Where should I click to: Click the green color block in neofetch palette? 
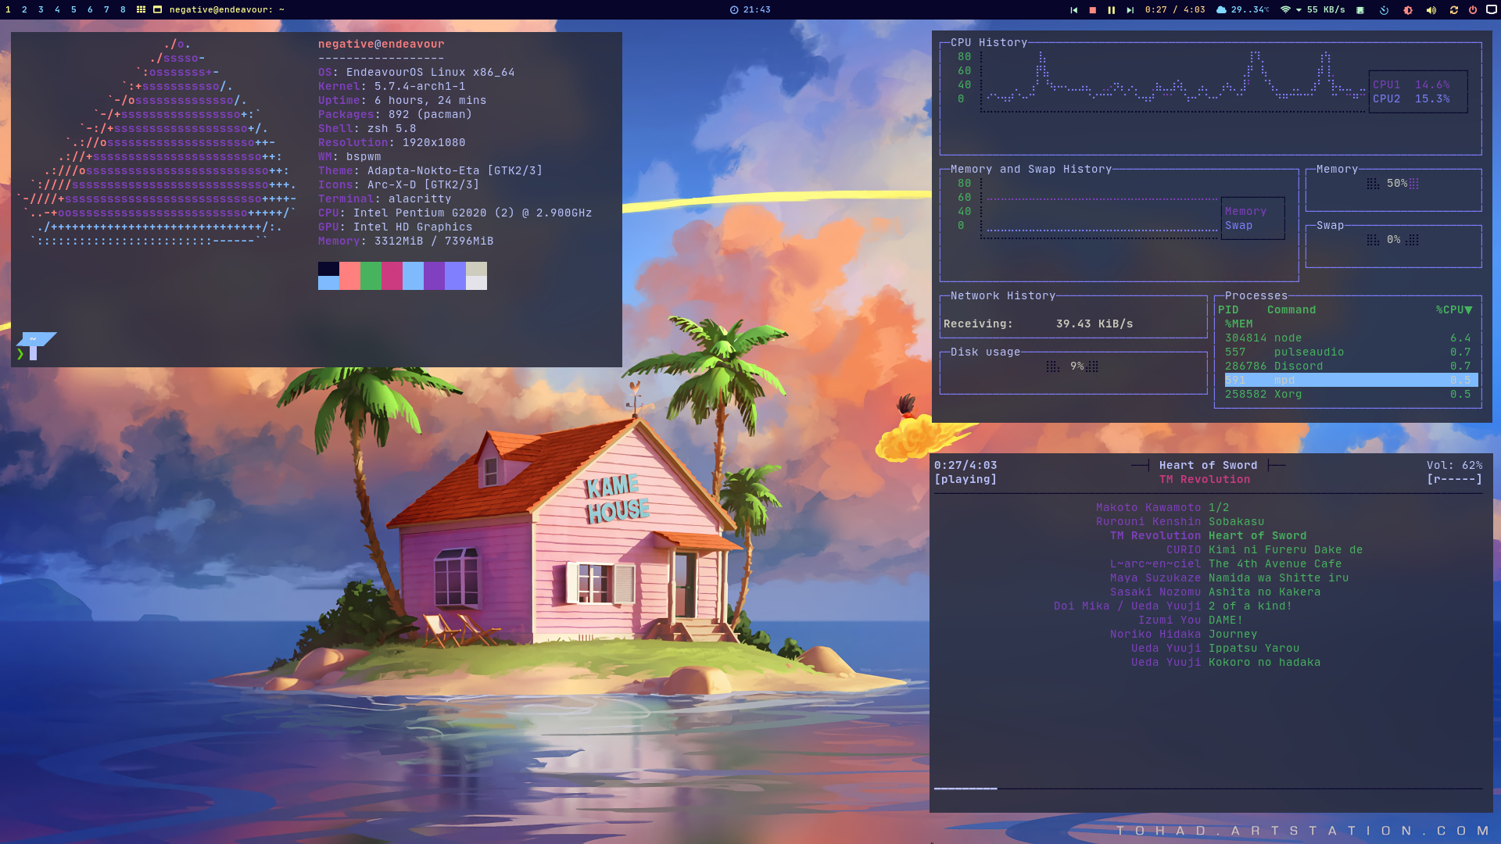point(371,276)
